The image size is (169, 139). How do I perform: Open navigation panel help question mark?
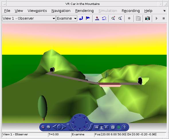click(x=124, y=127)
